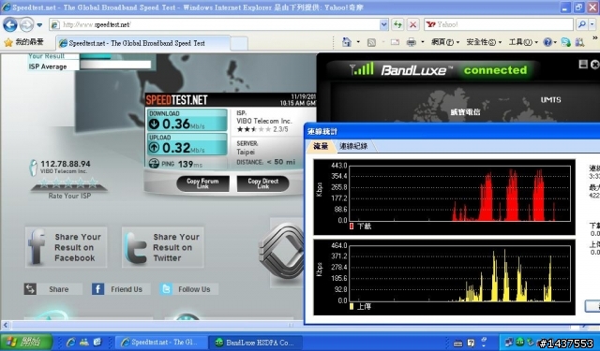Click Follow Us Twitter link
This screenshot has height=351, width=600.
[x=189, y=289]
